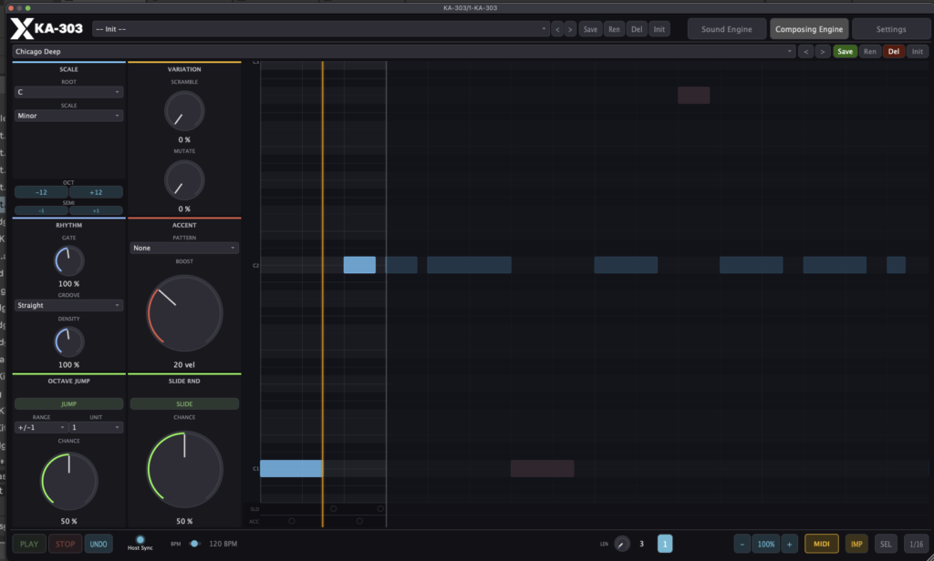
Task: Click the red Del pattern button
Action: point(894,51)
